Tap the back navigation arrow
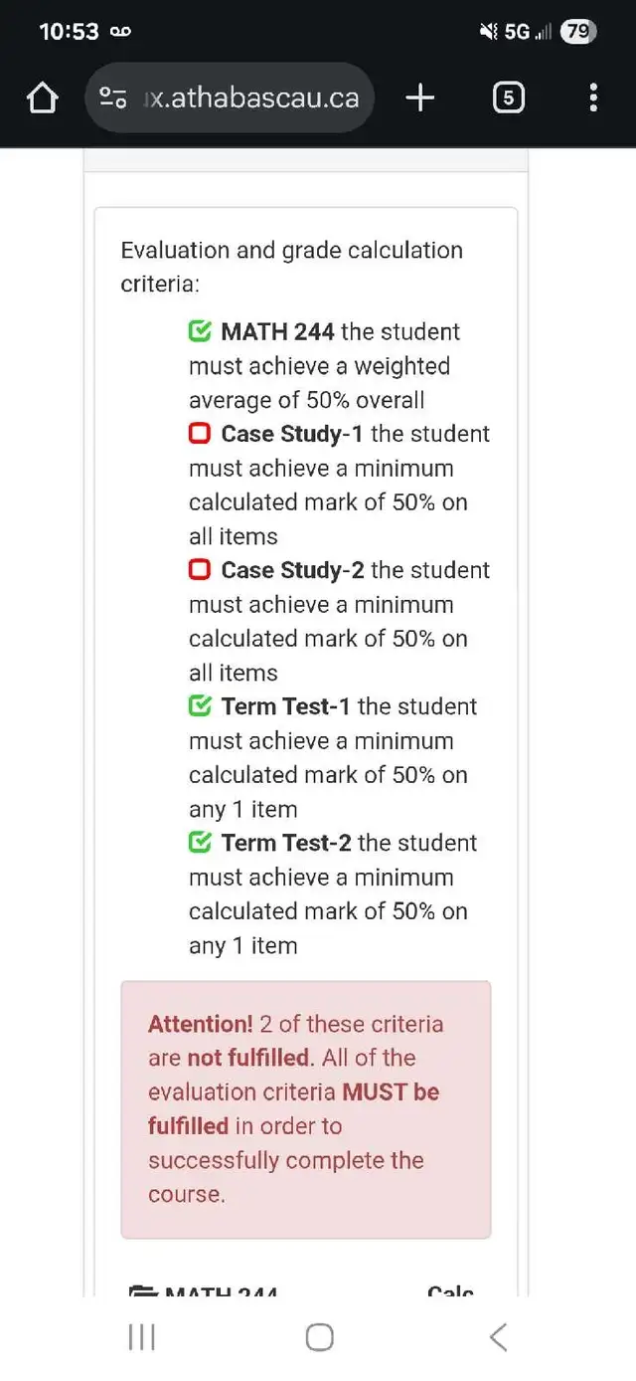This screenshot has height=1381, width=636. click(498, 1338)
